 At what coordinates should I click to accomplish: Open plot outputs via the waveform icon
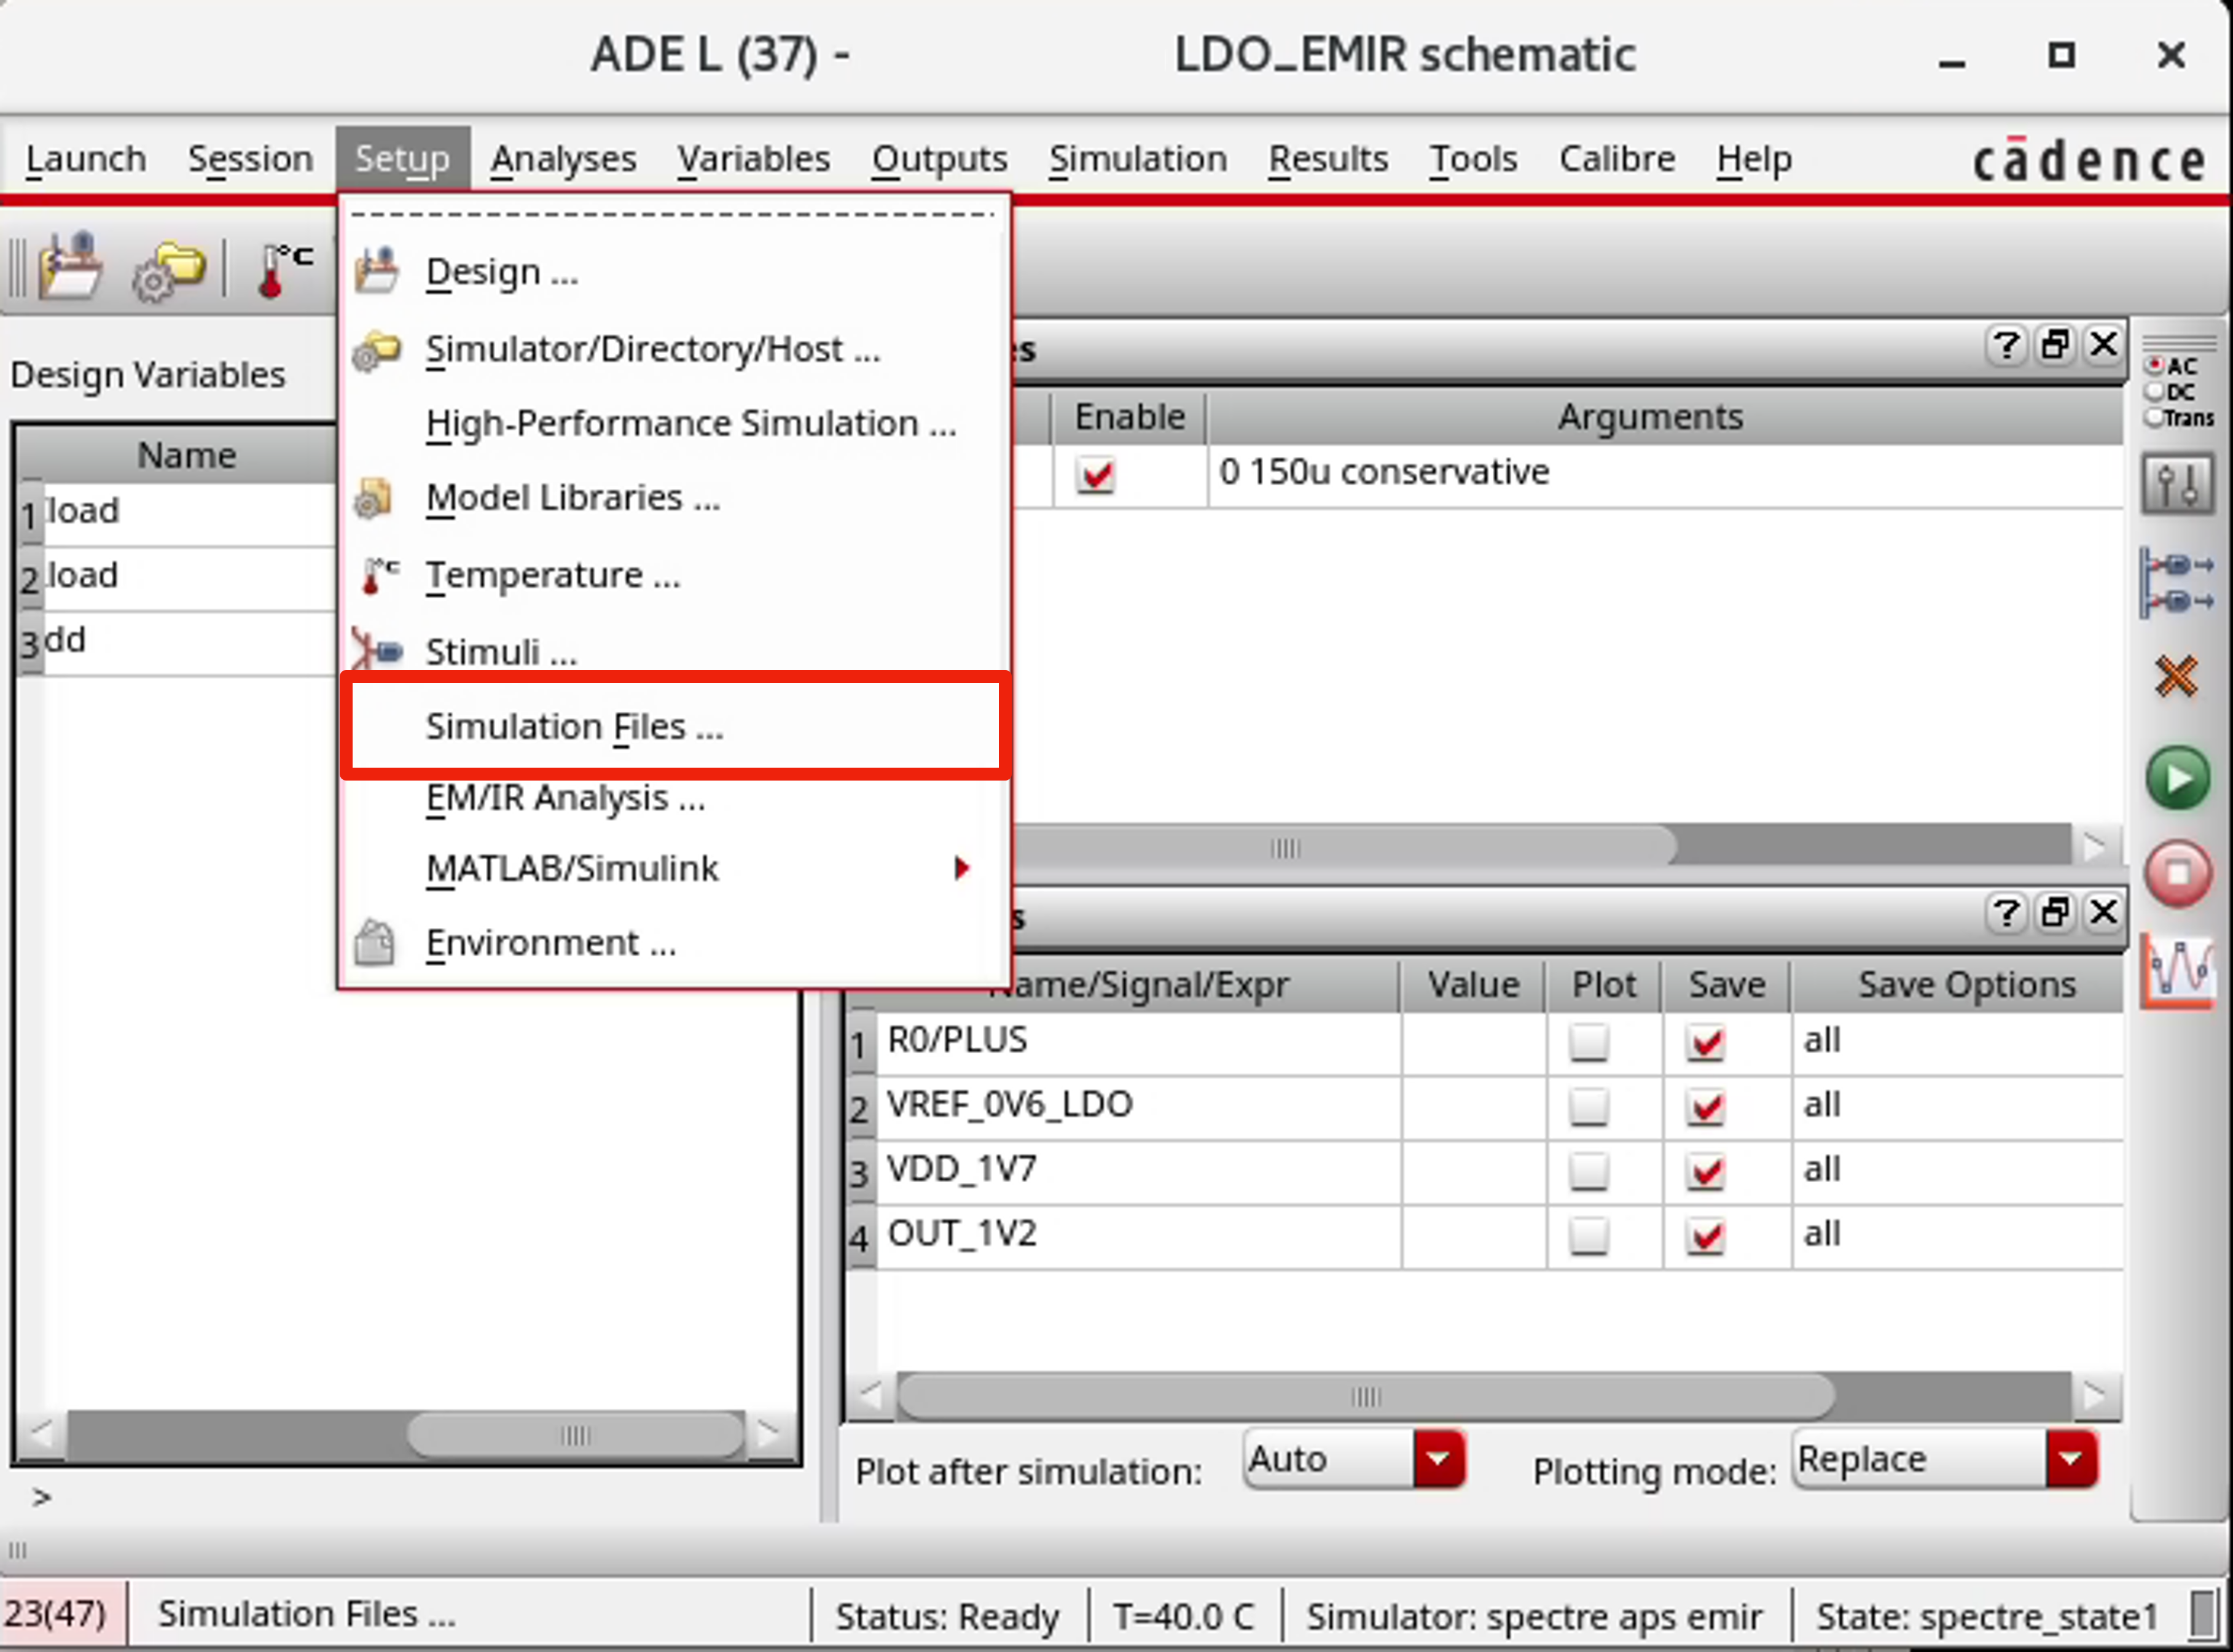[2180, 968]
